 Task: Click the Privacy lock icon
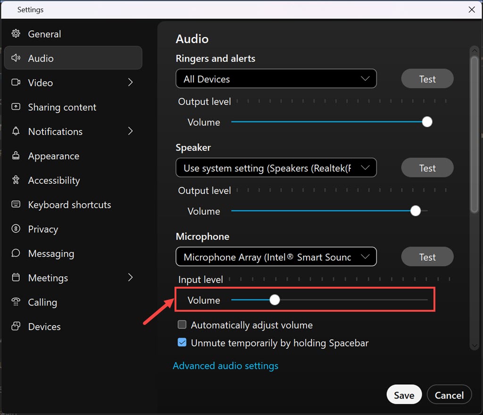16,229
